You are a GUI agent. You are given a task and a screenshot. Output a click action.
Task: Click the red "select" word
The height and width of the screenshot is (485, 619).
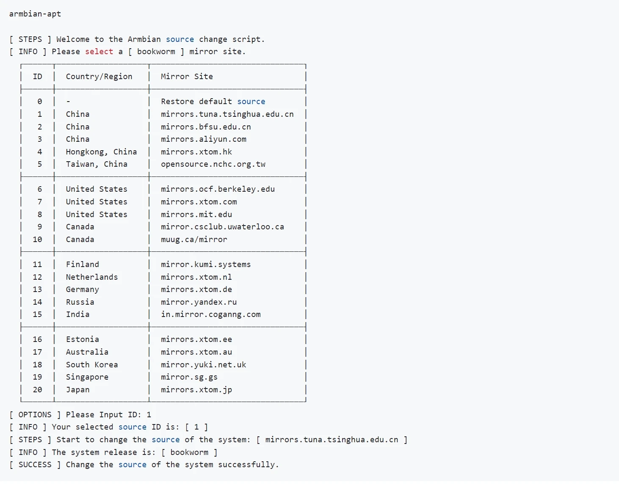coord(99,52)
